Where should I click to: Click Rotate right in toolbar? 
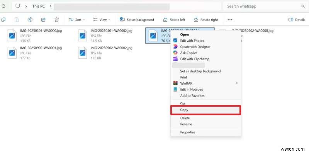click(206, 20)
